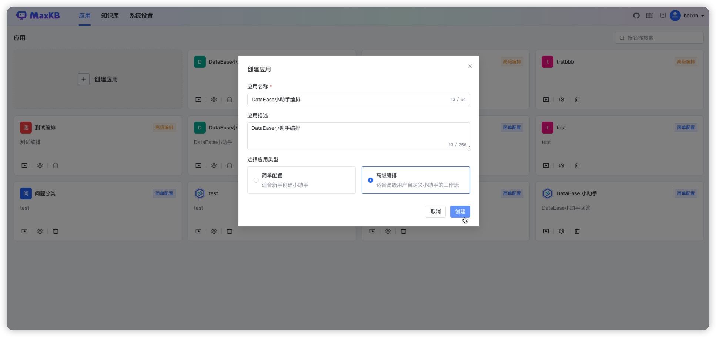716x337 pixels.
Task: Open the 系统设置 tab
Action: point(141,16)
